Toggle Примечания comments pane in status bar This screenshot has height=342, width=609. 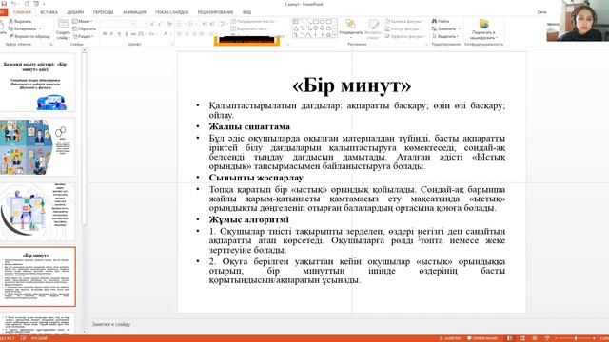482,338
